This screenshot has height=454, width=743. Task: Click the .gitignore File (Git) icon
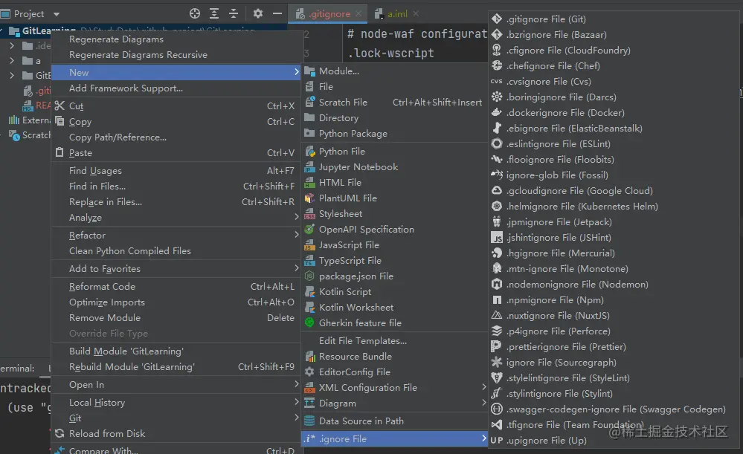[497, 19]
